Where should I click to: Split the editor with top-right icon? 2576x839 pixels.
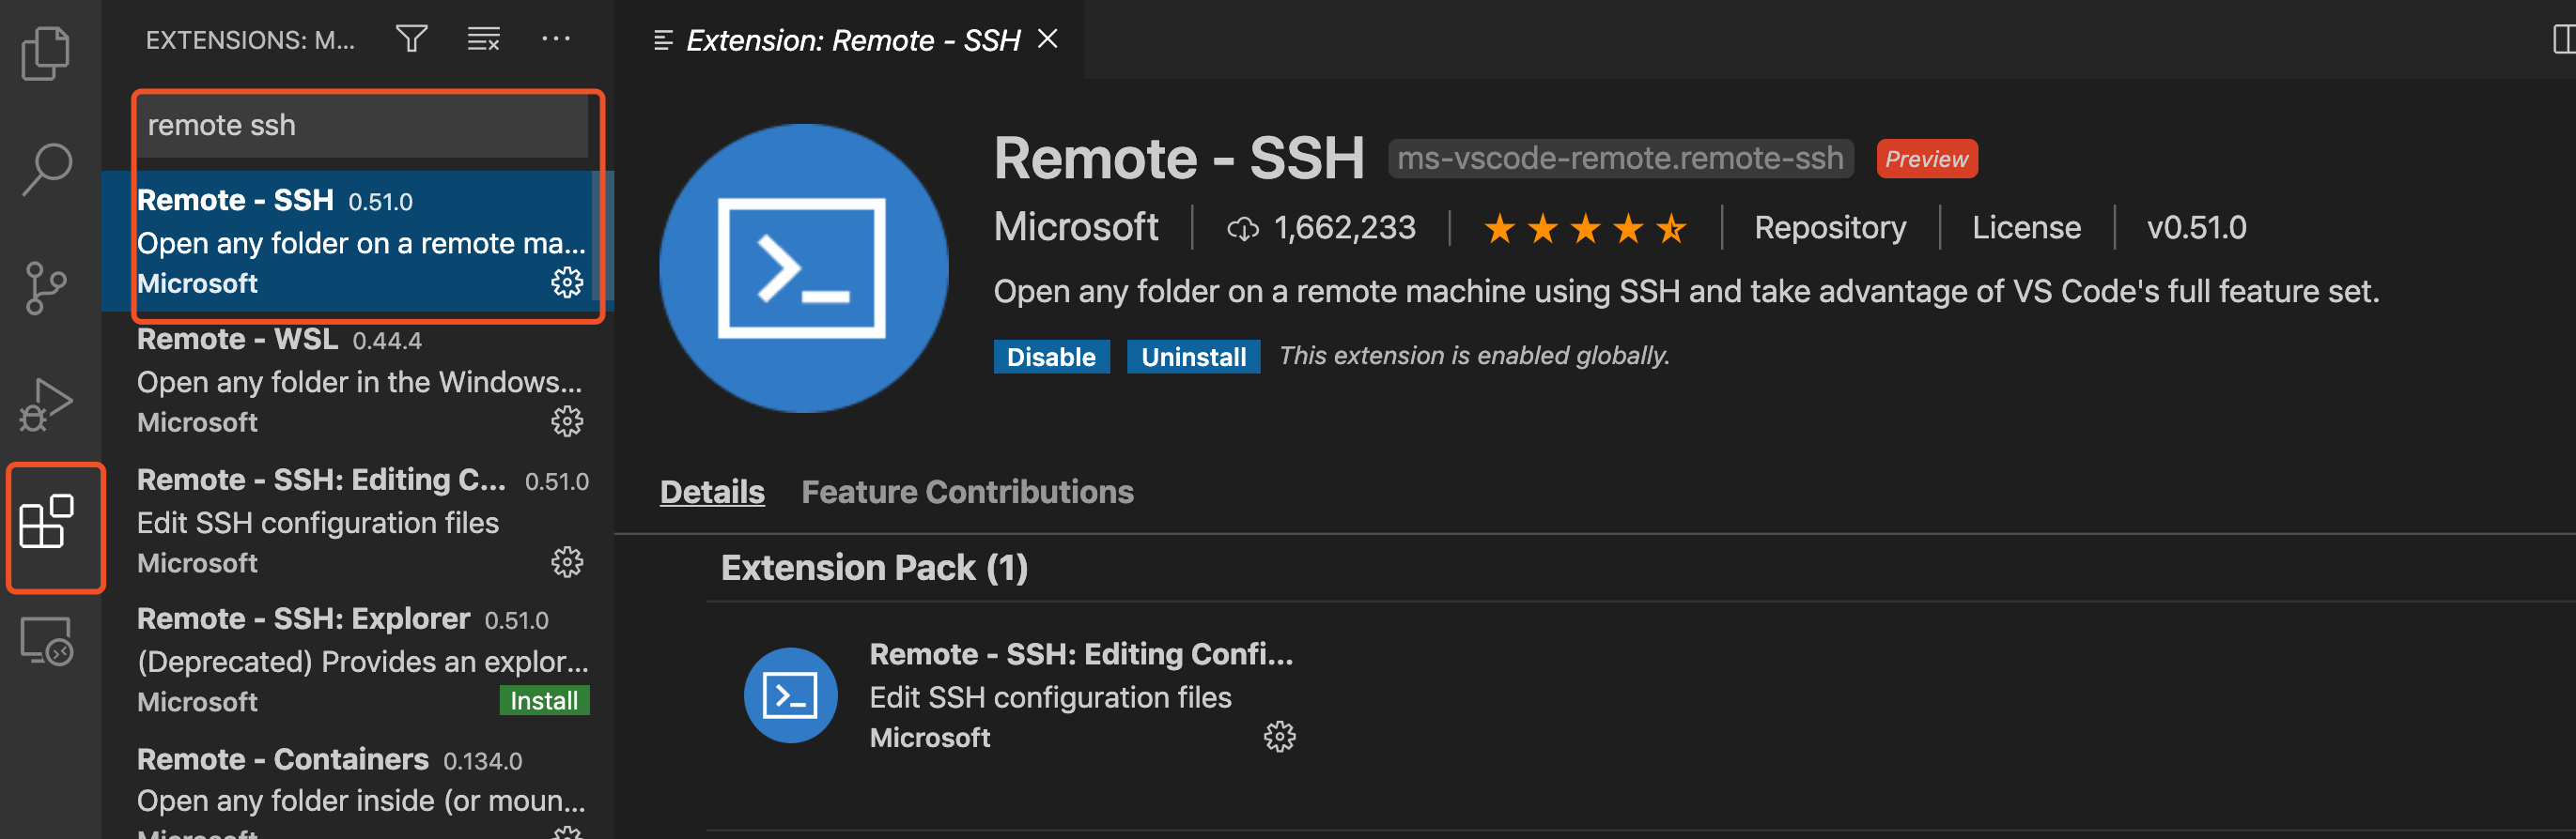(2563, 40)
